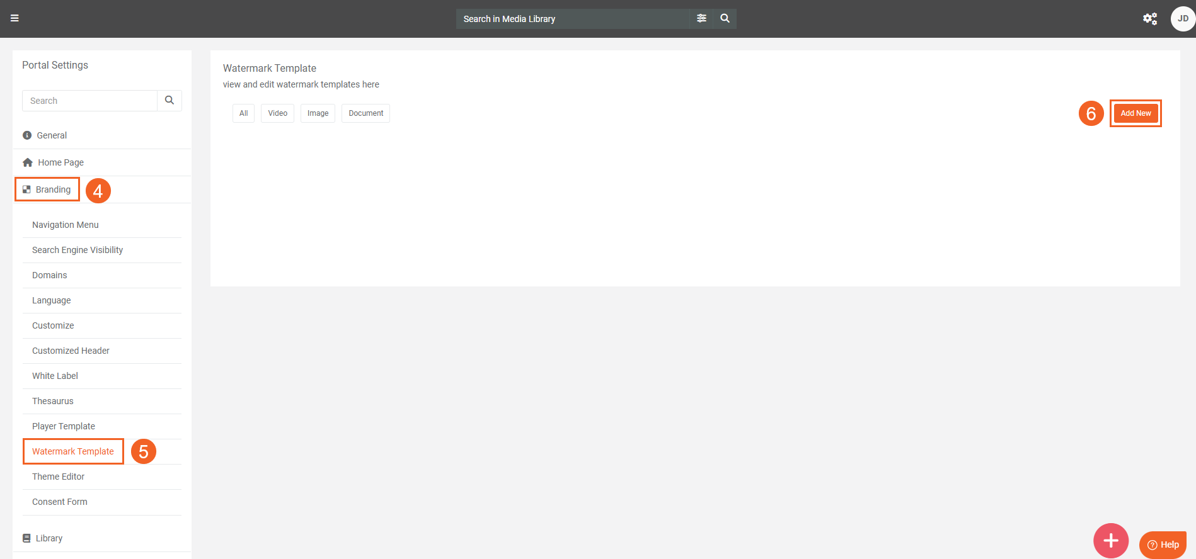Filter templates by All
This screenshot has width=1196, height=559.
[243, 113]
